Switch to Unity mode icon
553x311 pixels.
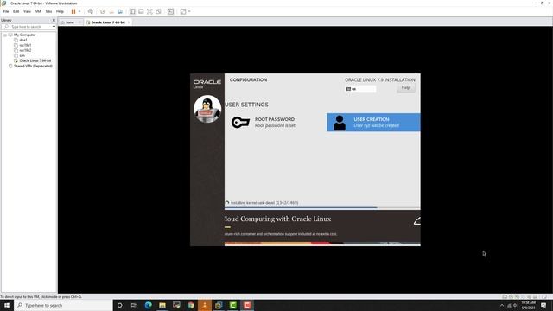(158, 11)
